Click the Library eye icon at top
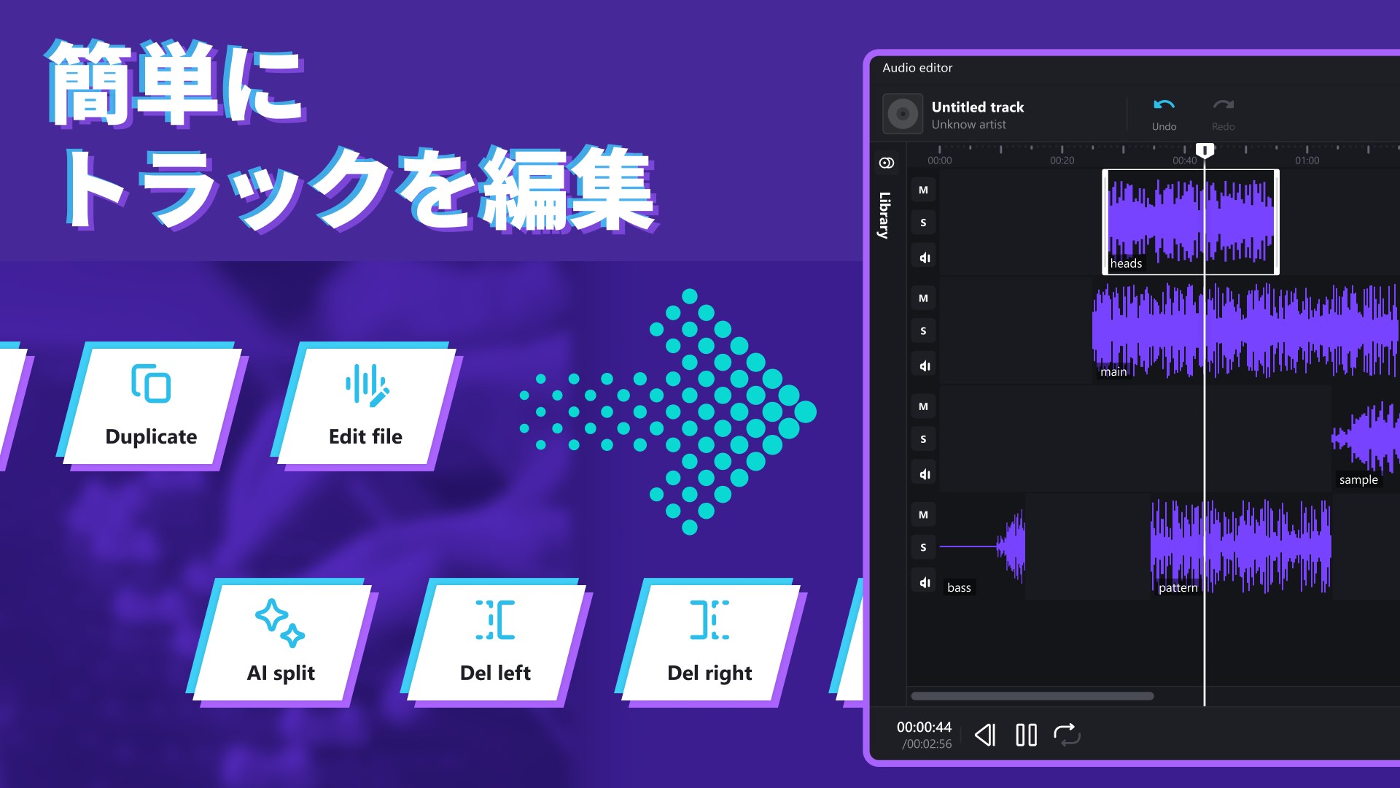The width and height of the screenshot is (1400, 788). 887,163
